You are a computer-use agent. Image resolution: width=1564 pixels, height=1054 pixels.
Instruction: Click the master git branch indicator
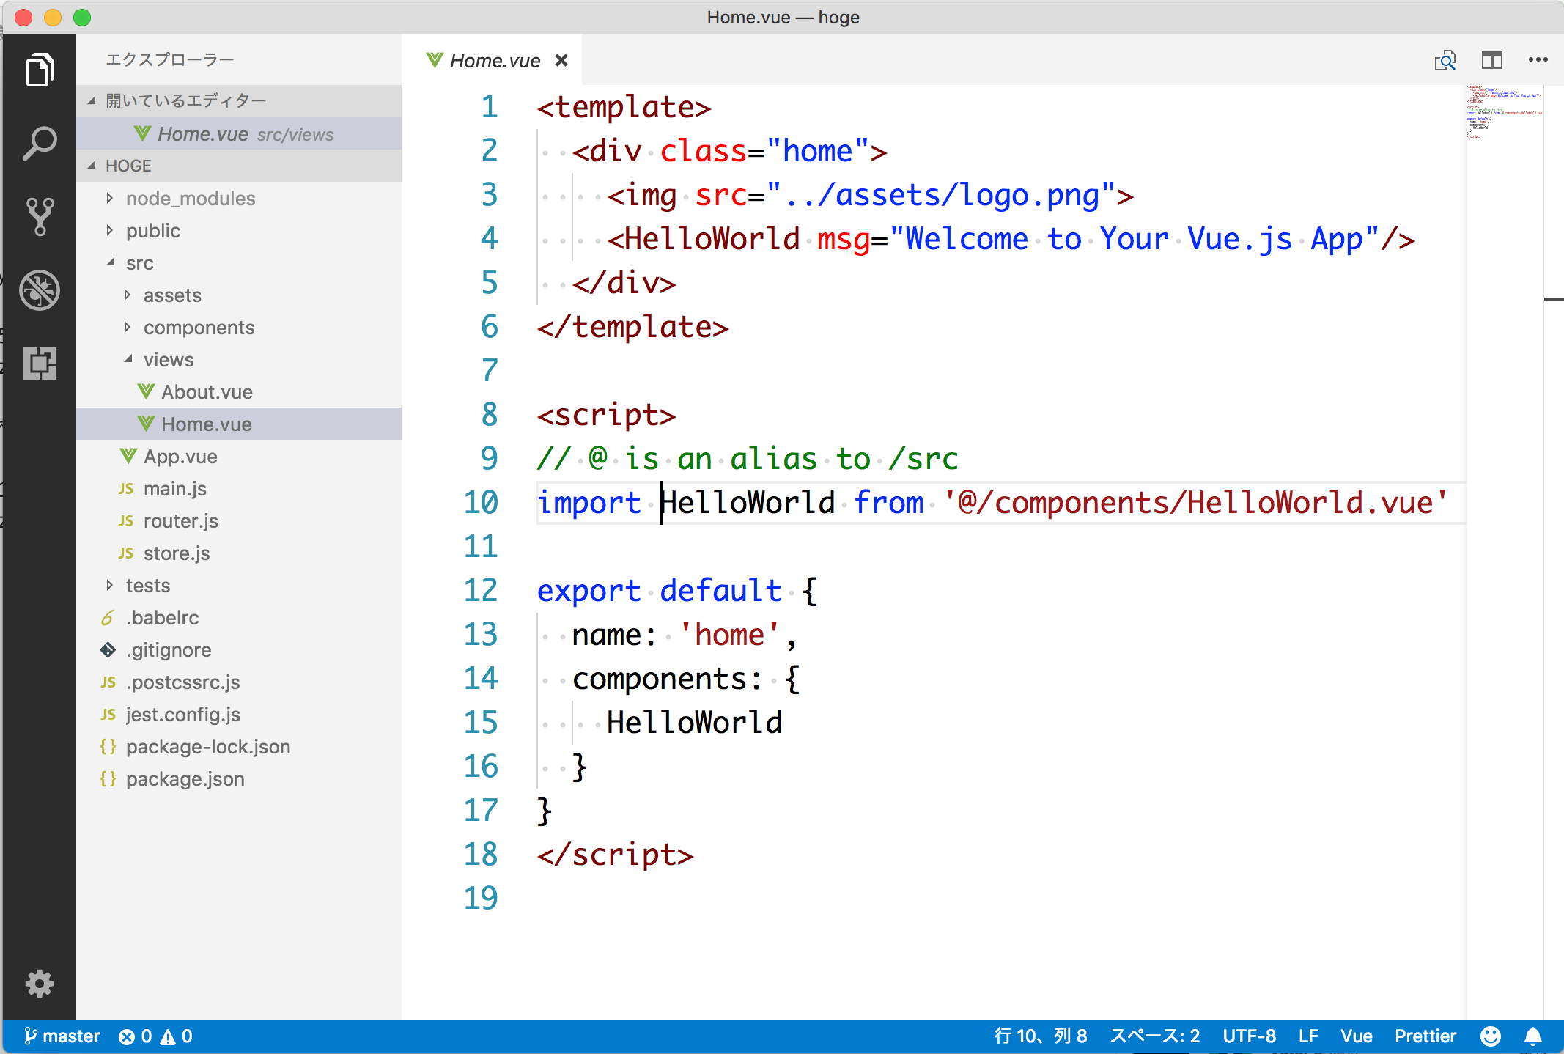click(x=62, y=1036)
